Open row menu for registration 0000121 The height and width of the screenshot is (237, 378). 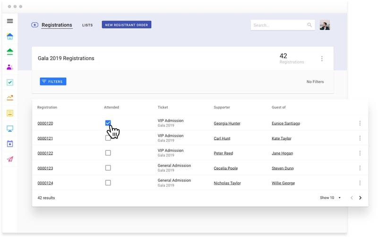[360, 138]
